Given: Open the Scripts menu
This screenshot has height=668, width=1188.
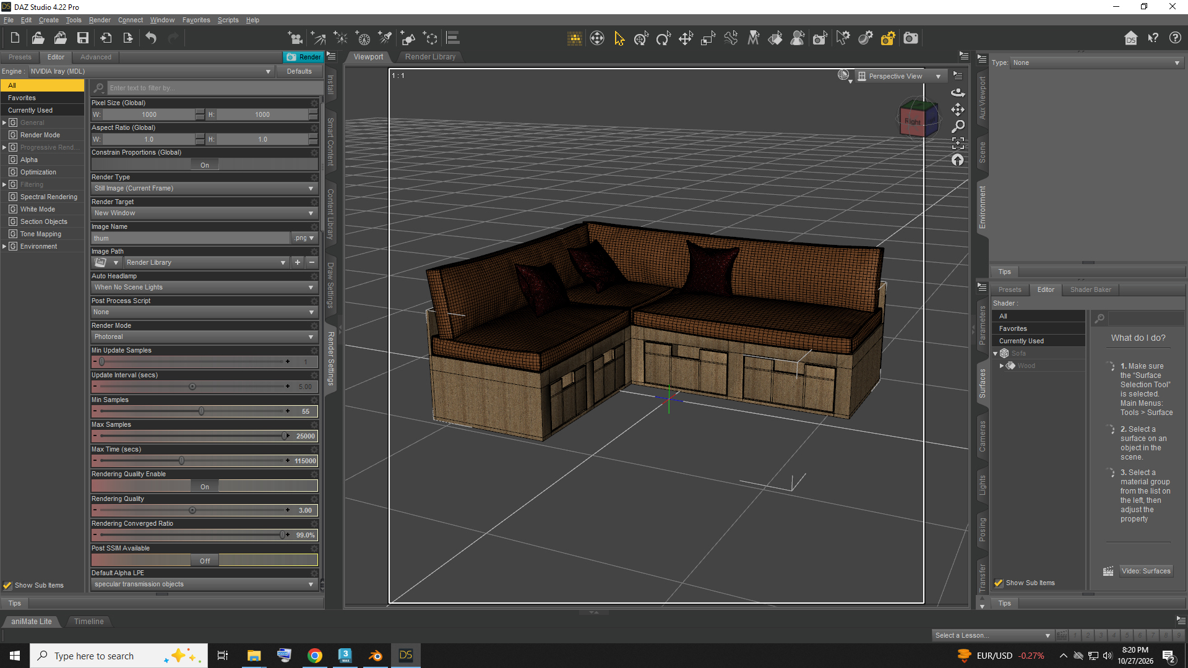Looking at the screenshot, I should tap(228, 20).
